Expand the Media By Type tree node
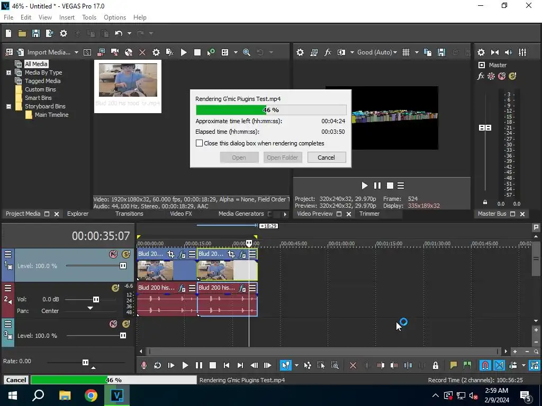The width and height of the screenshot is (542, 406). click(x=8, y=72)
